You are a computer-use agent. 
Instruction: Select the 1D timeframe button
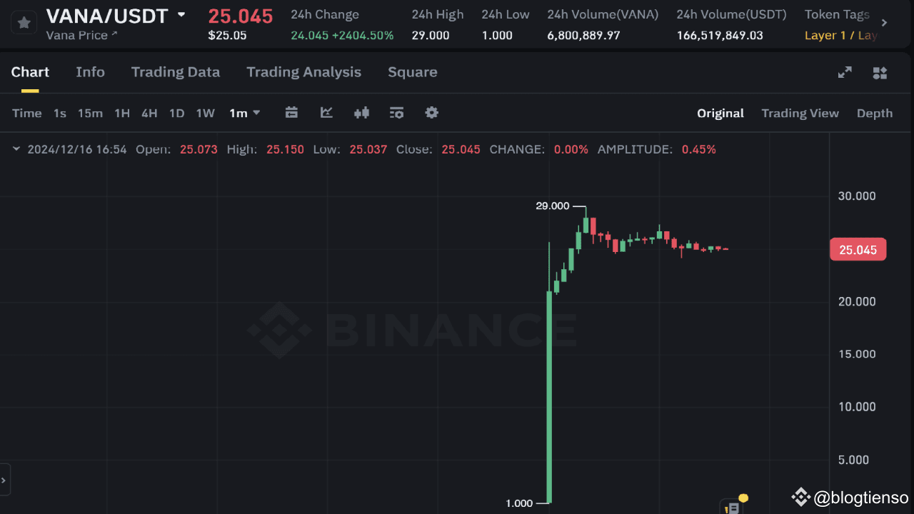pyautogui.click(x=176, y=113)
